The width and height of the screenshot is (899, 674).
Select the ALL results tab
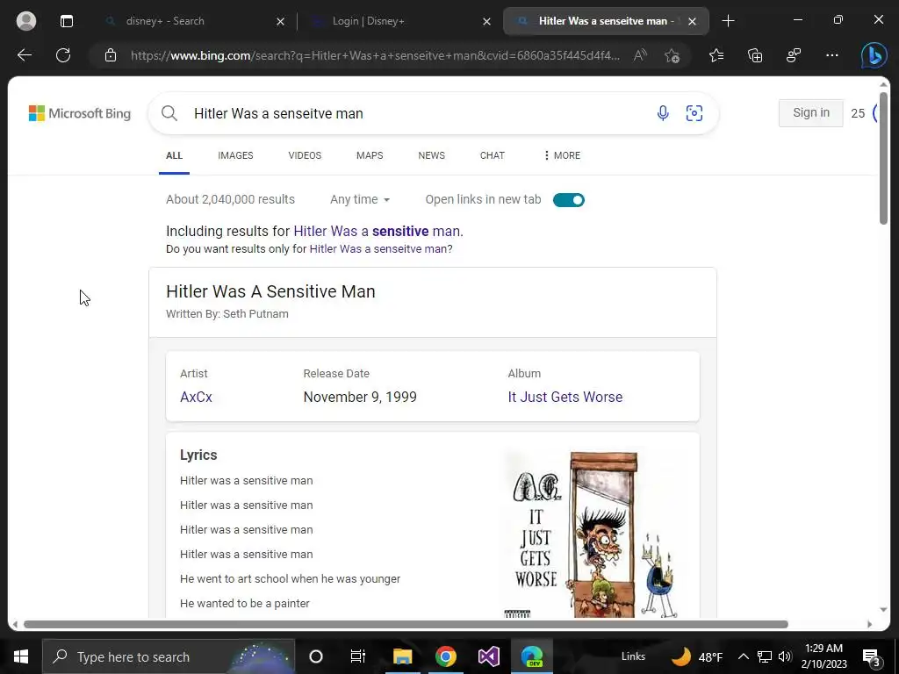click(175, 155)
